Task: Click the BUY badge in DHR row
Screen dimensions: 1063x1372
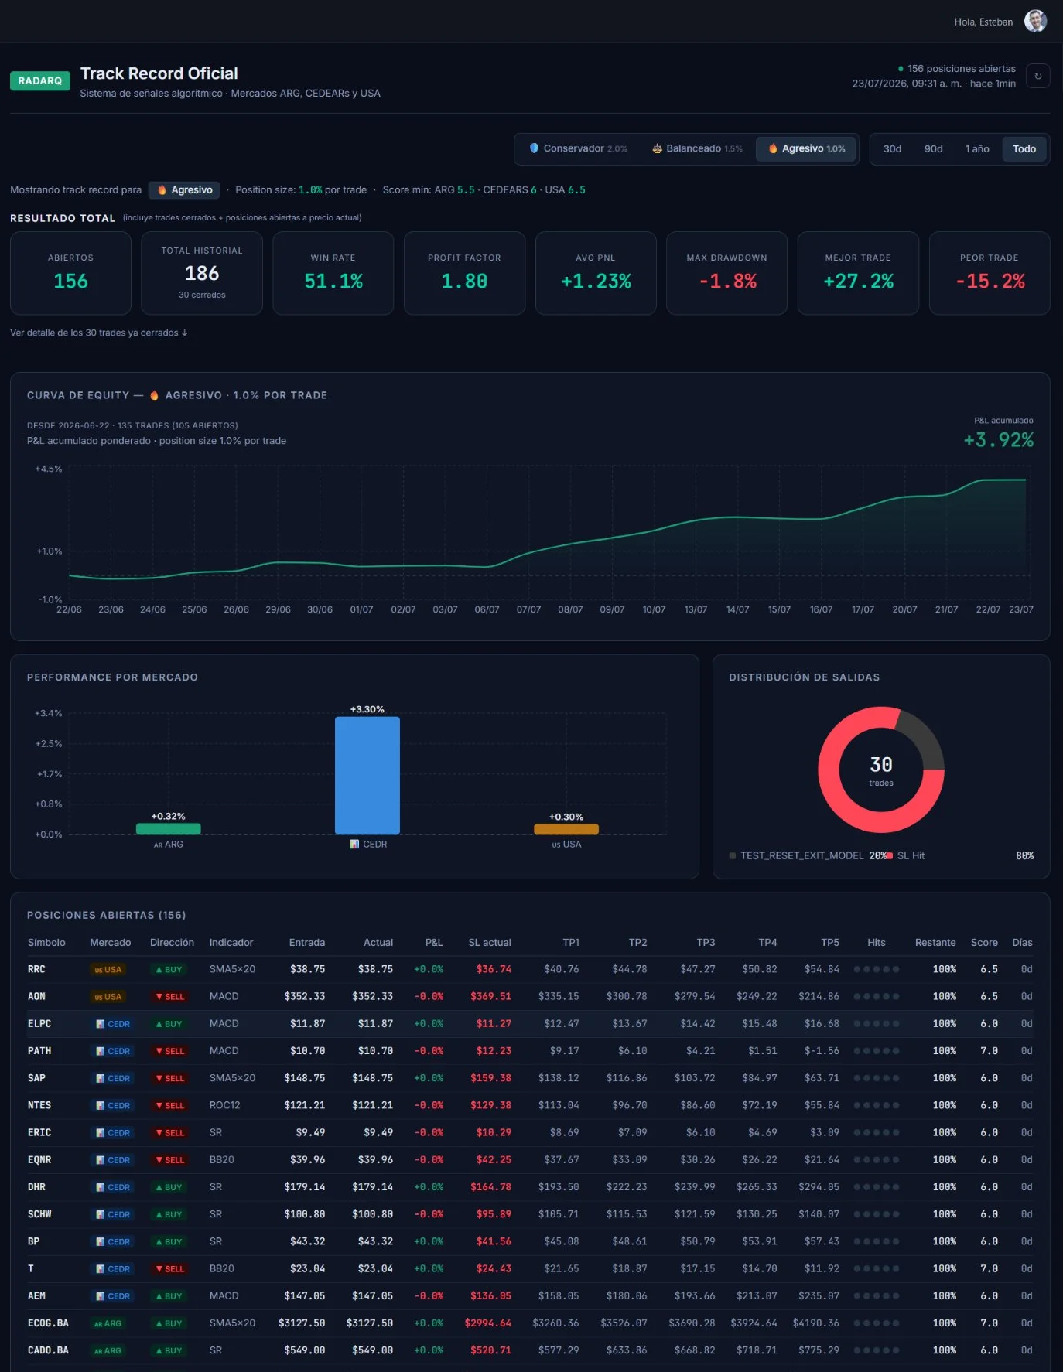Action: 169,1187
